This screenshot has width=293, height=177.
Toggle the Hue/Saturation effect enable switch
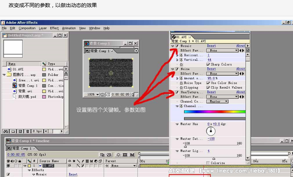pyautogui.click(x=177, y=92)
